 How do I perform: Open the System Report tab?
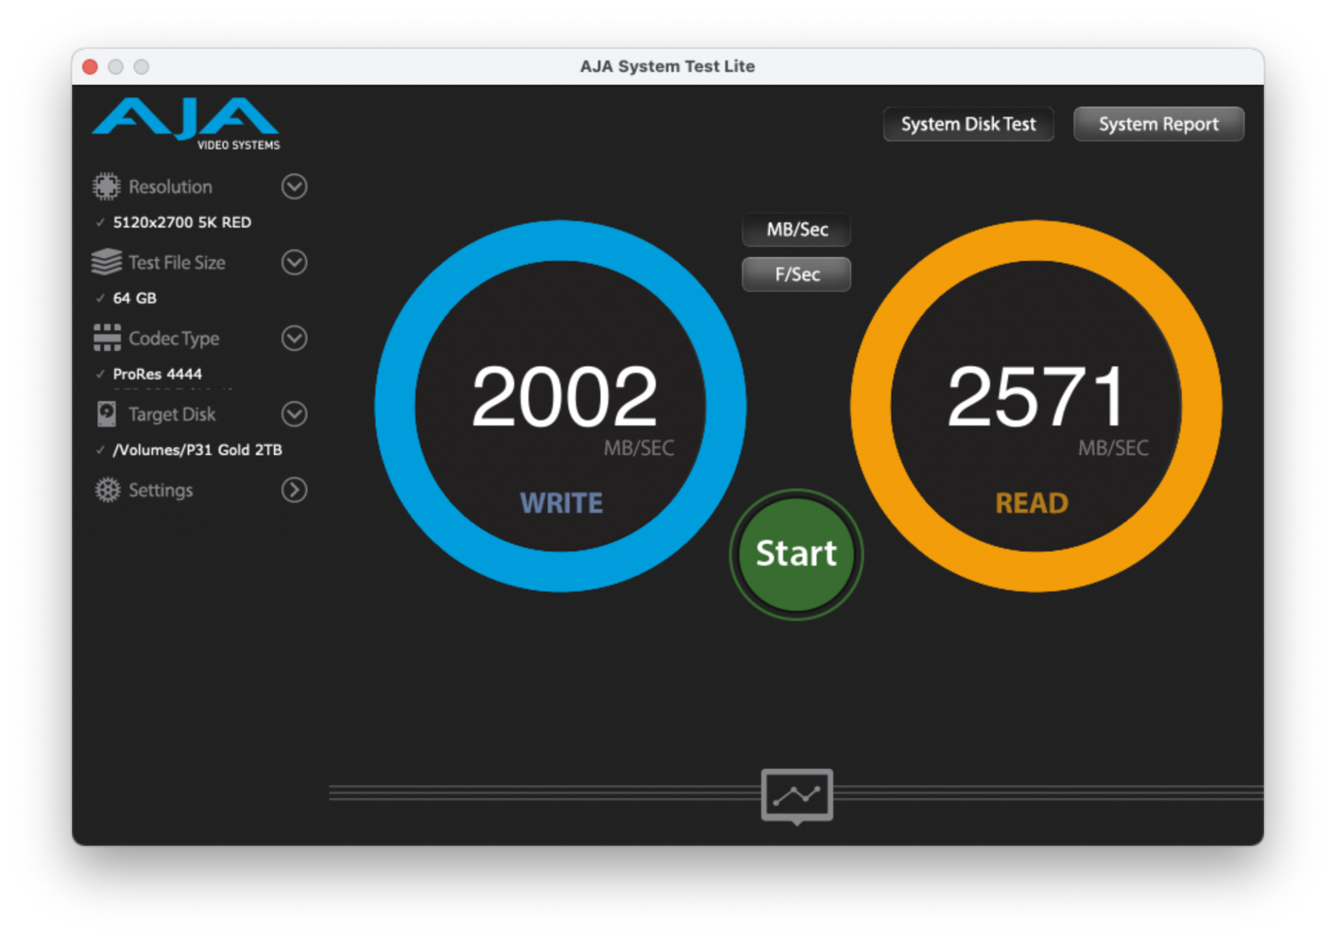(1158, 124)
